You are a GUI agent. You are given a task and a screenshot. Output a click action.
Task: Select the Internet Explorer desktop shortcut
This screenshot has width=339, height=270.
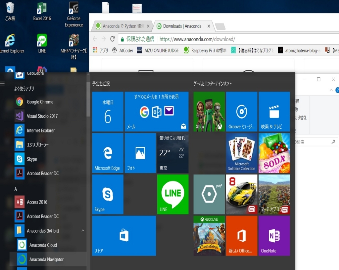[x=11, y=43]
